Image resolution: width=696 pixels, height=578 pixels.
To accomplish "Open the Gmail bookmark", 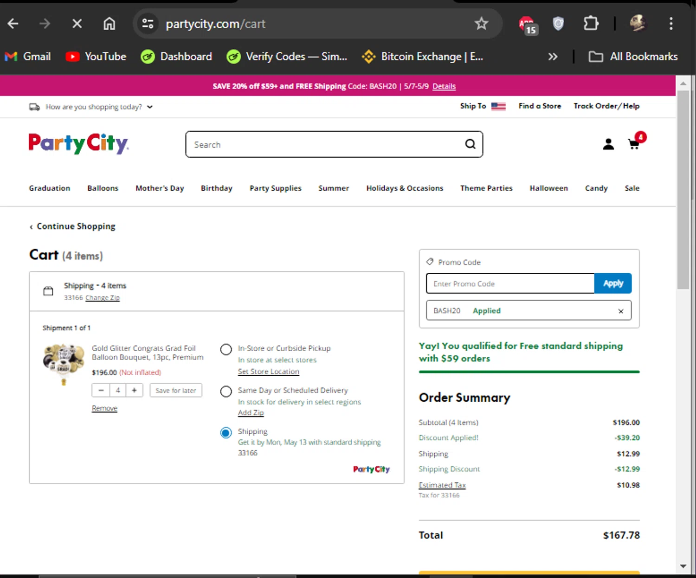I will [28, 57].
